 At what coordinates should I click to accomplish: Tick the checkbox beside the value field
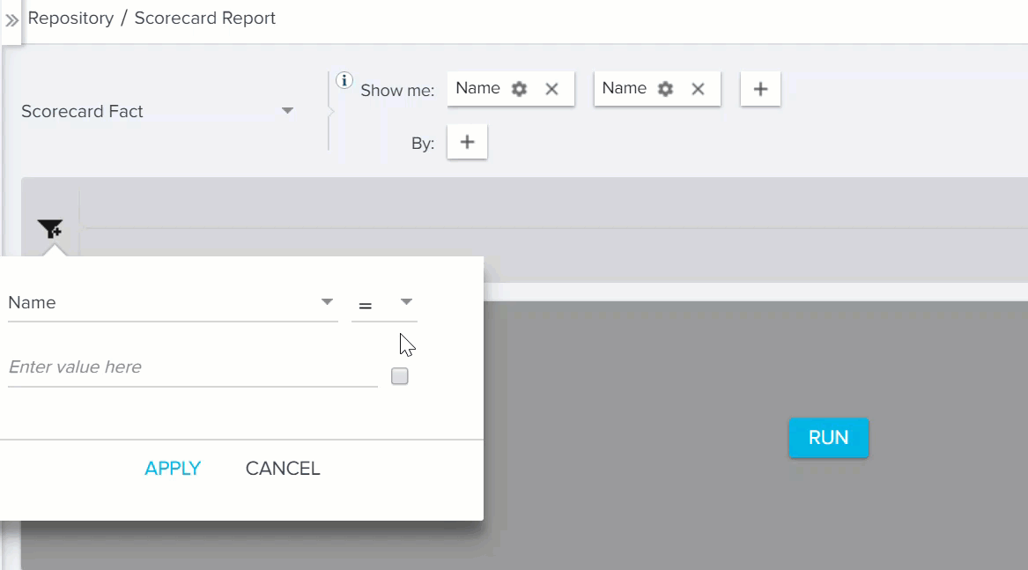[x=399, y=376]
